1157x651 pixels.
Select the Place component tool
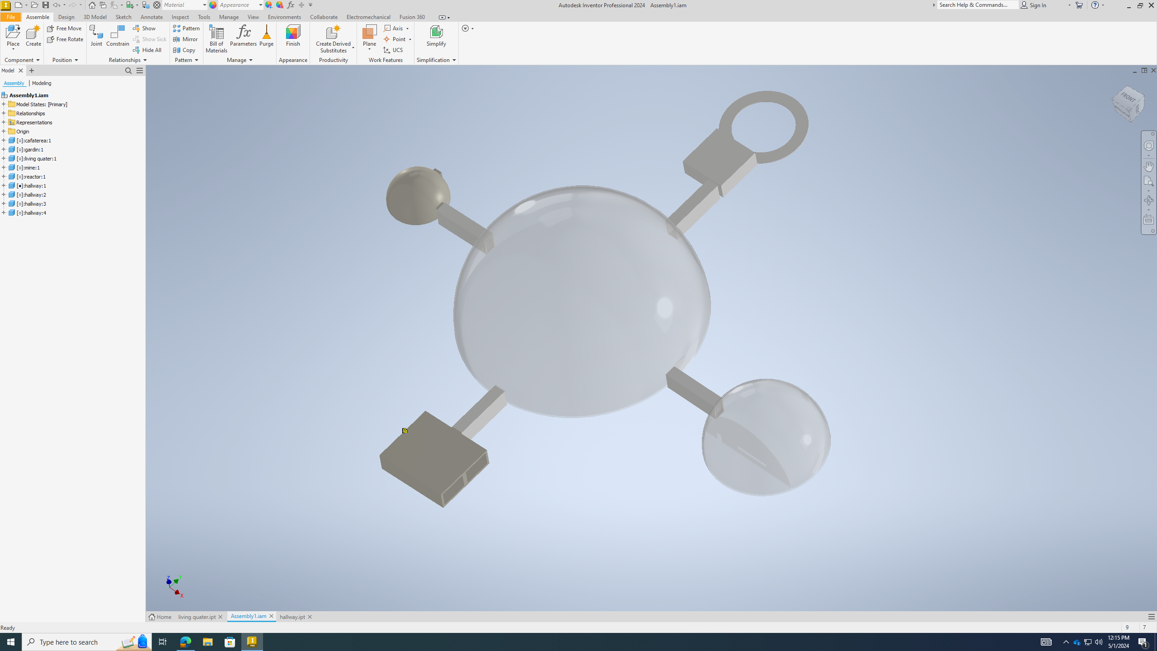(x=13, y=36)
